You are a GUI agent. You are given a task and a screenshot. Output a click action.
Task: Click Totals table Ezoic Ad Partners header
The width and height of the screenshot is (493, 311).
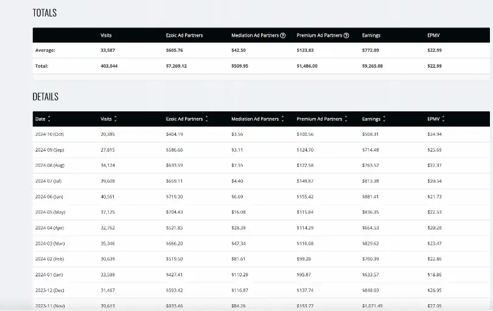click(x=184, y=35)
